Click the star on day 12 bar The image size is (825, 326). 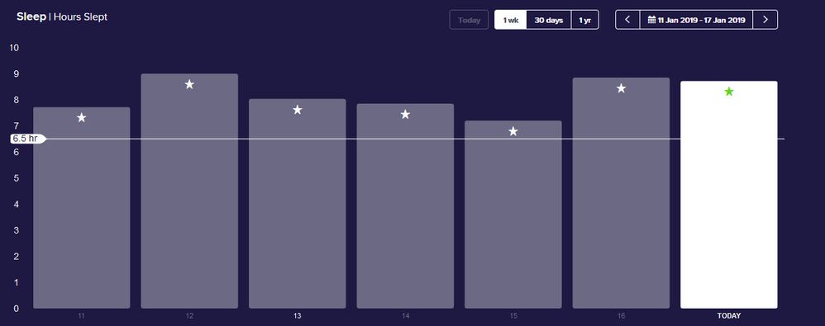tap(189, 84)
